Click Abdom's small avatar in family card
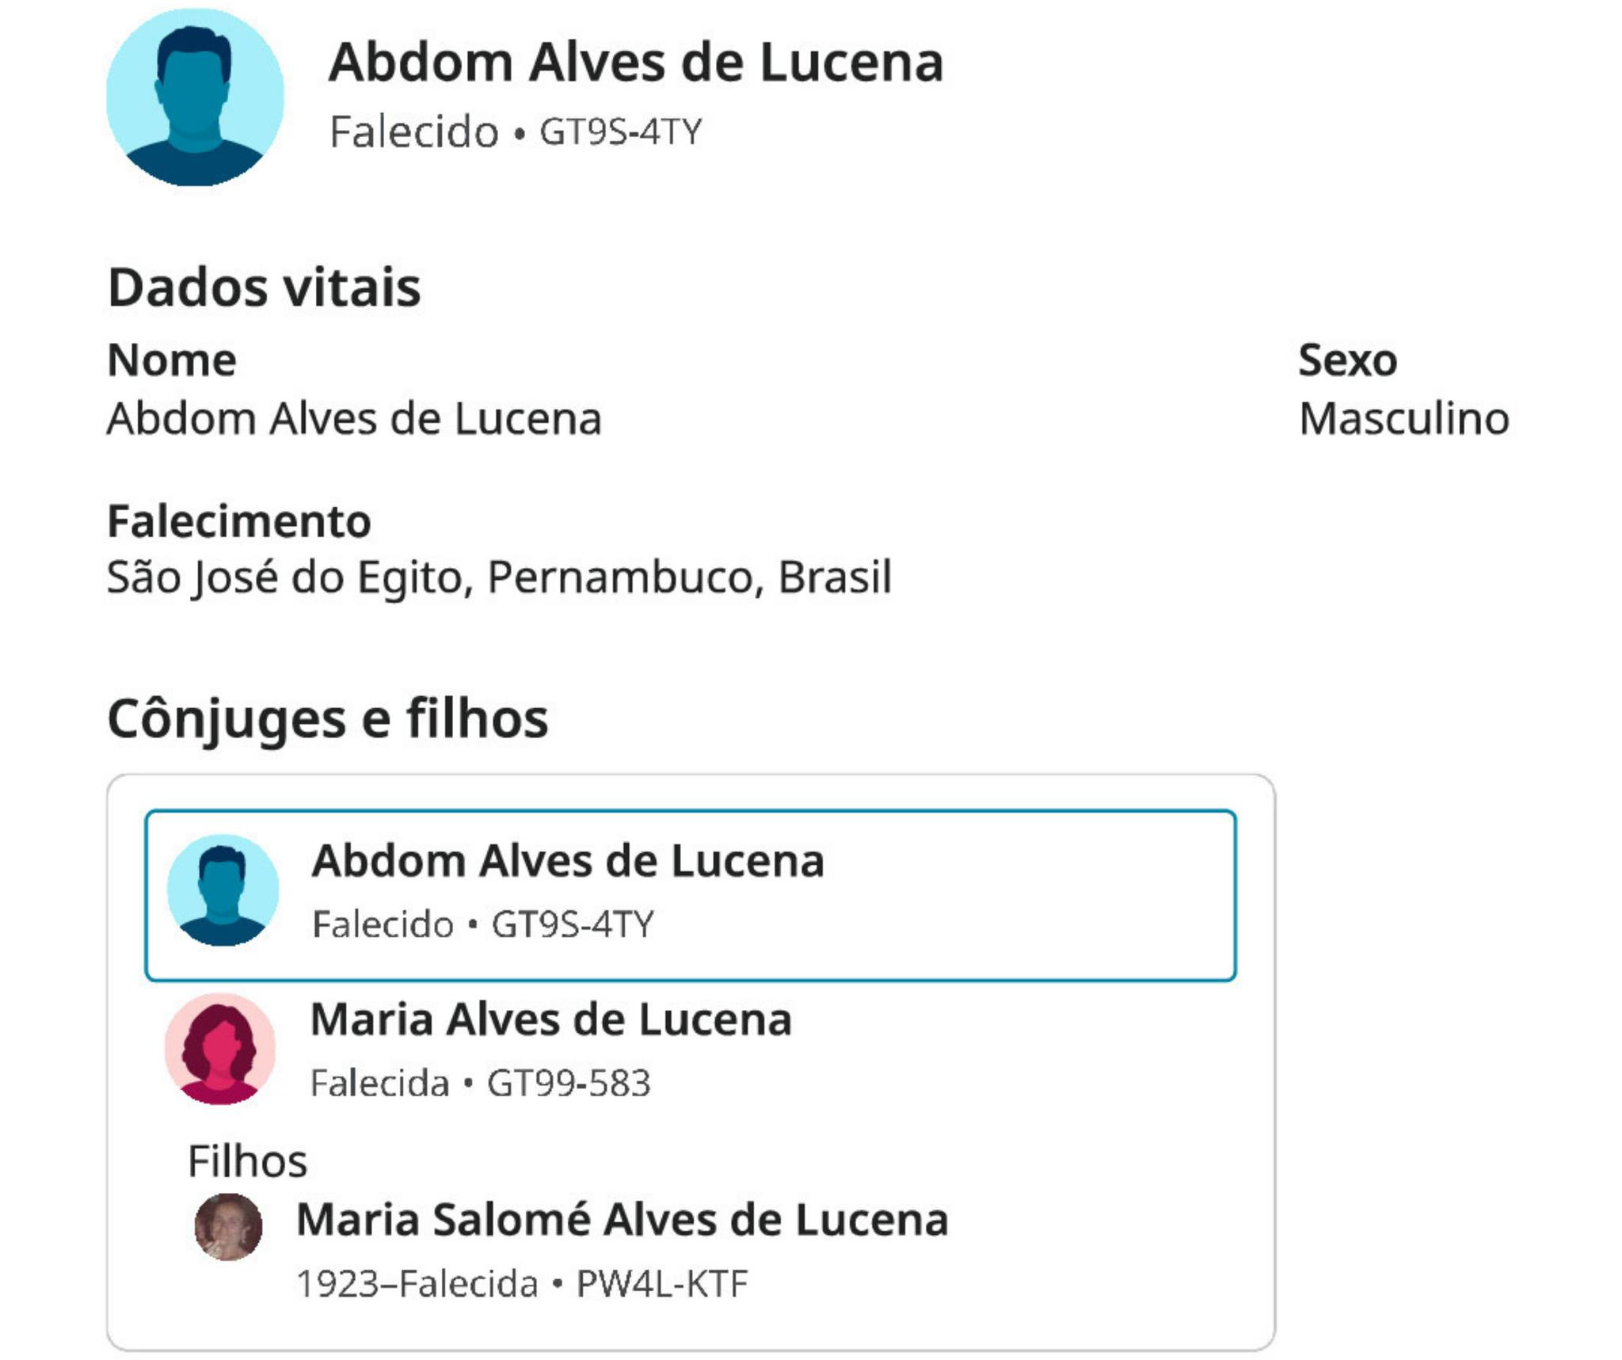The width and height of the screenshot is (1622, 1360). [223, 890]
